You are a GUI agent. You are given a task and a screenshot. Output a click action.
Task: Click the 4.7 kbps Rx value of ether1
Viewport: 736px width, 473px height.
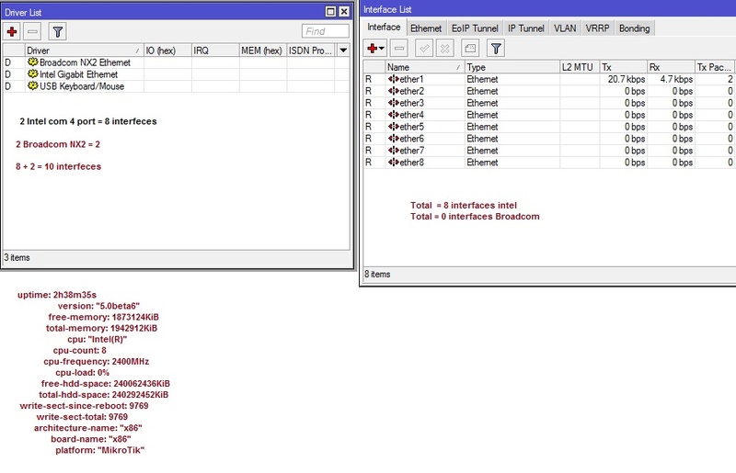pos(676,79)
